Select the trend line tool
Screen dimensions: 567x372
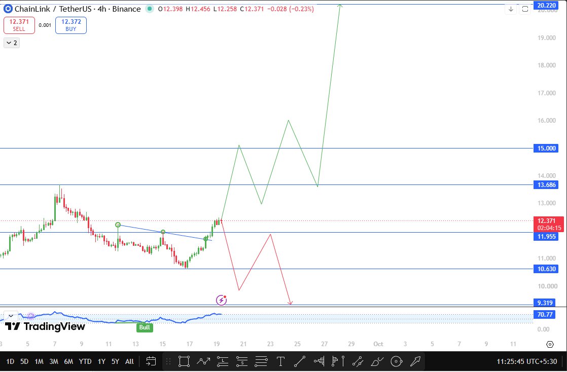point(299,361)
